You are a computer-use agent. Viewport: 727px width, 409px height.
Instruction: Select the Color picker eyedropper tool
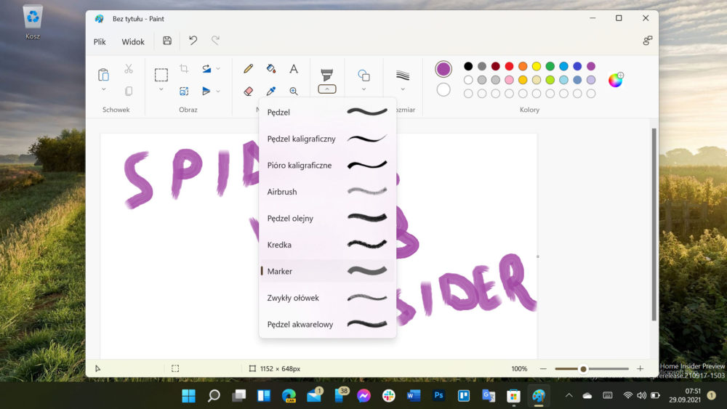271,92
